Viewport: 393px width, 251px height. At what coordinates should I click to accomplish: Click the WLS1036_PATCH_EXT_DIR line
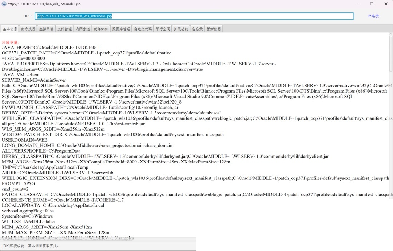pyautogui.click(x=113, y=135)
